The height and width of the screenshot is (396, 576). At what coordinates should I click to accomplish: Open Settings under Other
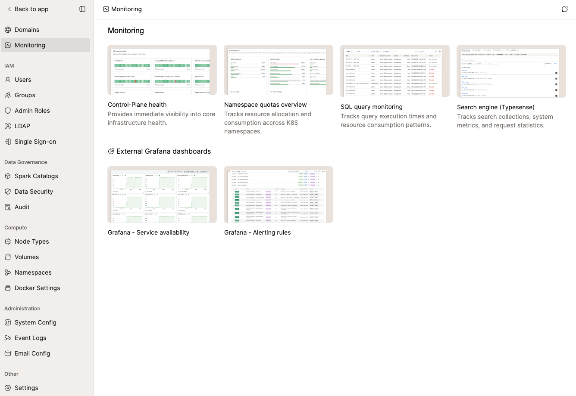[45, 388]
